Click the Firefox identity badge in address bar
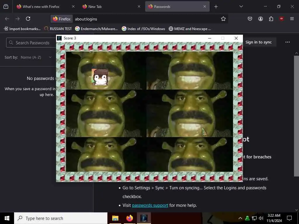This screenshot has height=224, width=299. (x=62, y=19)
